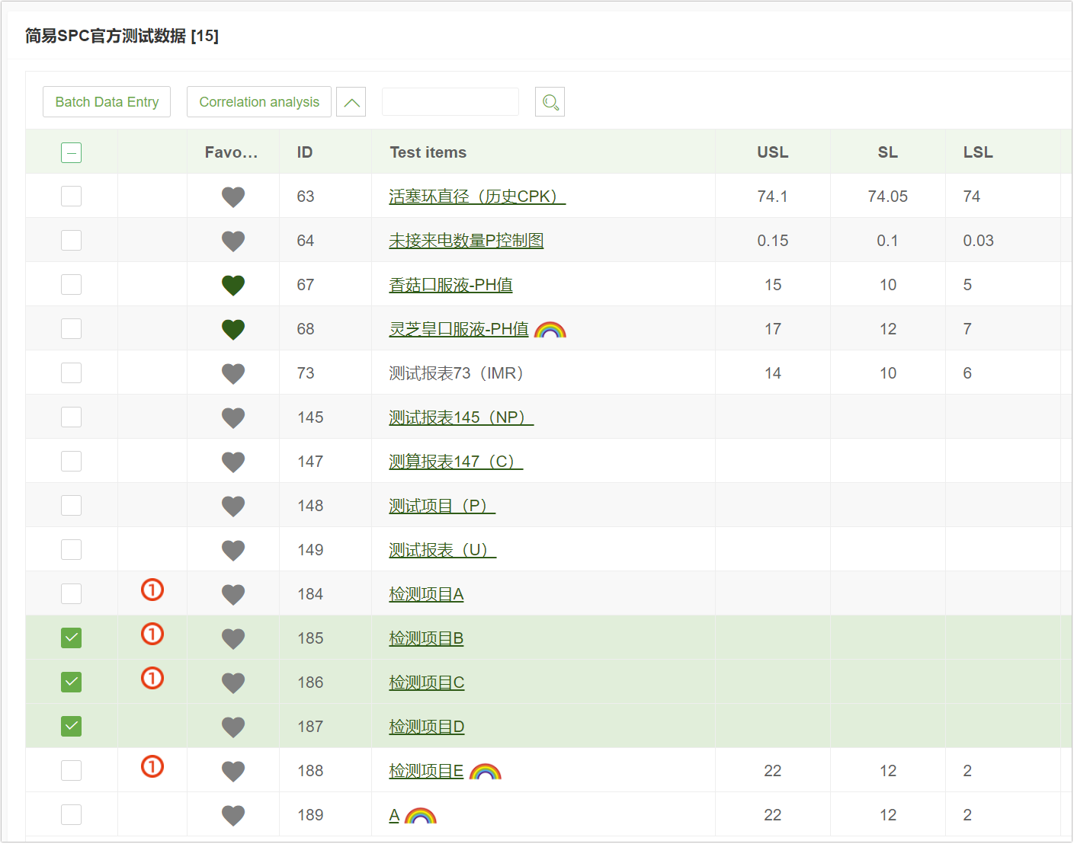Uncheck the checkbox for ID 185
Viewport: 1074px width, 844px height.
(71, 638)
